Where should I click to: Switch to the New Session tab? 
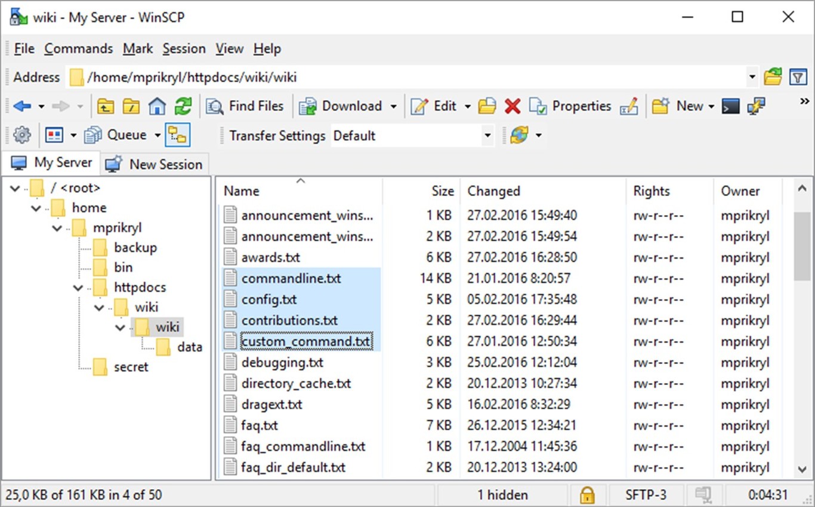pyautogui.click(x=154, y=163)
